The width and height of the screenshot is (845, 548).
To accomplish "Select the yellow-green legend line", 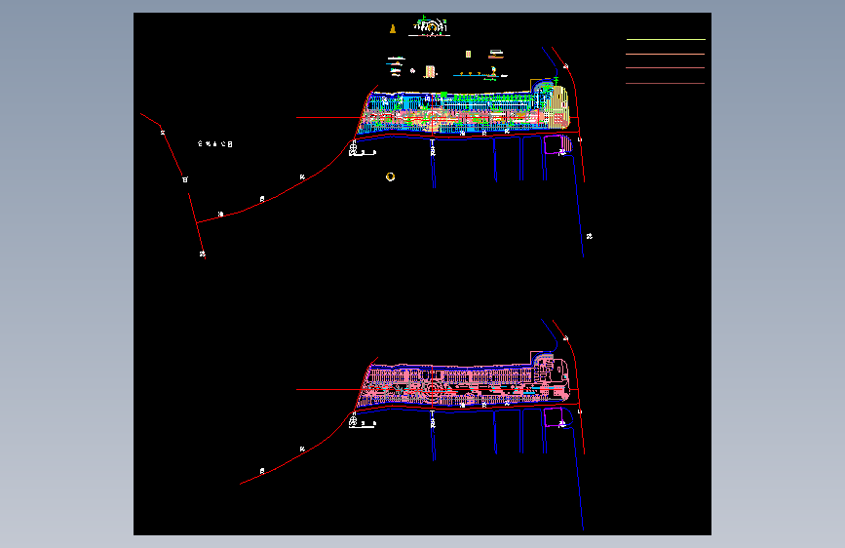I will 666,39.
